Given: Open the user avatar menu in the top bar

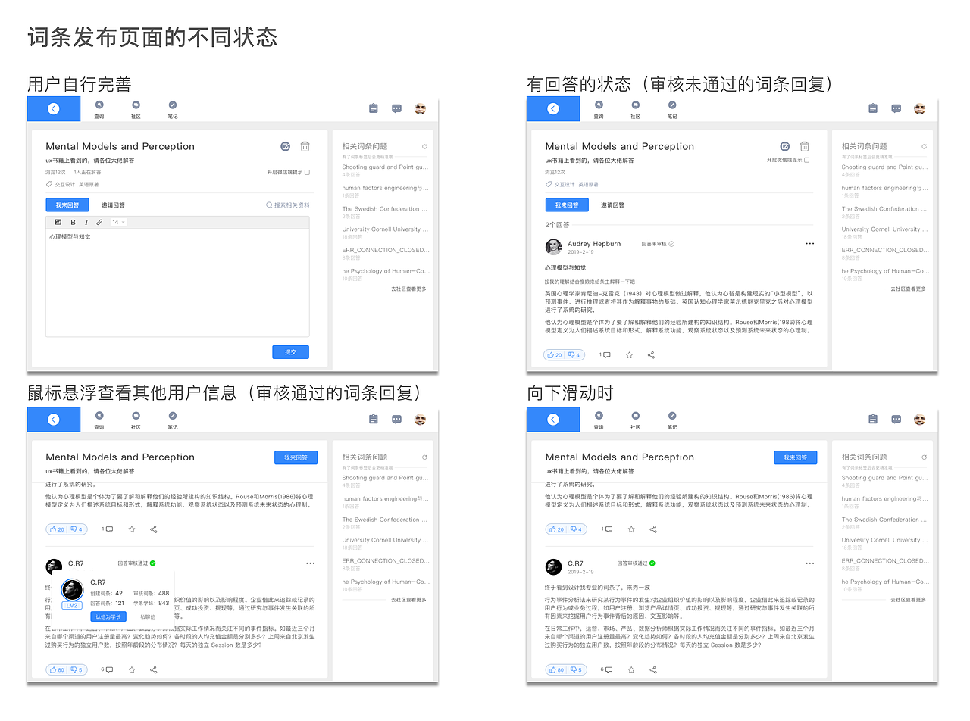Looking at the screenshot, I should click(420, 108).
